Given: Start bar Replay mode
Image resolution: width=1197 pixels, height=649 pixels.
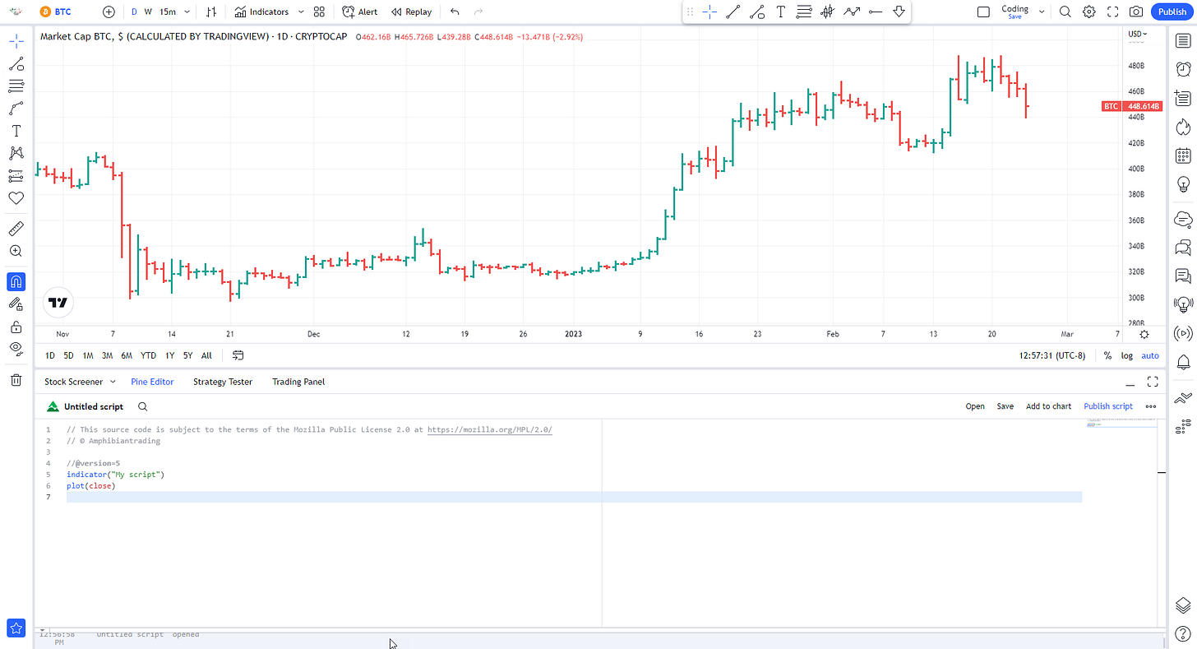Looking at the screenshot, I should [x=411, y=12].
